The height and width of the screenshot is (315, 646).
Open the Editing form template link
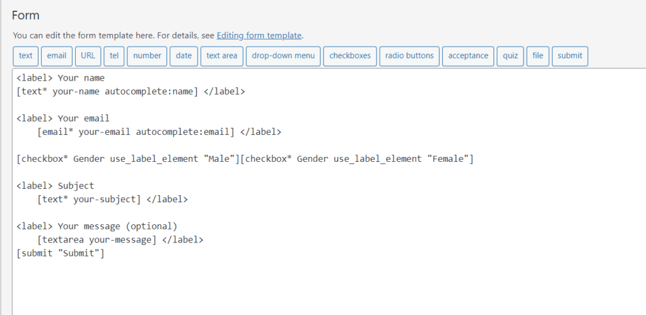tap(259, 35)
